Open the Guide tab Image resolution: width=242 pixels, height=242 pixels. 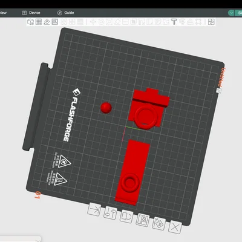[x=66, y=13]
